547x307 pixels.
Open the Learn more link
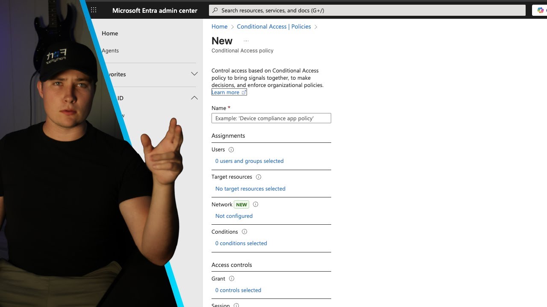[x=229, y=92]
